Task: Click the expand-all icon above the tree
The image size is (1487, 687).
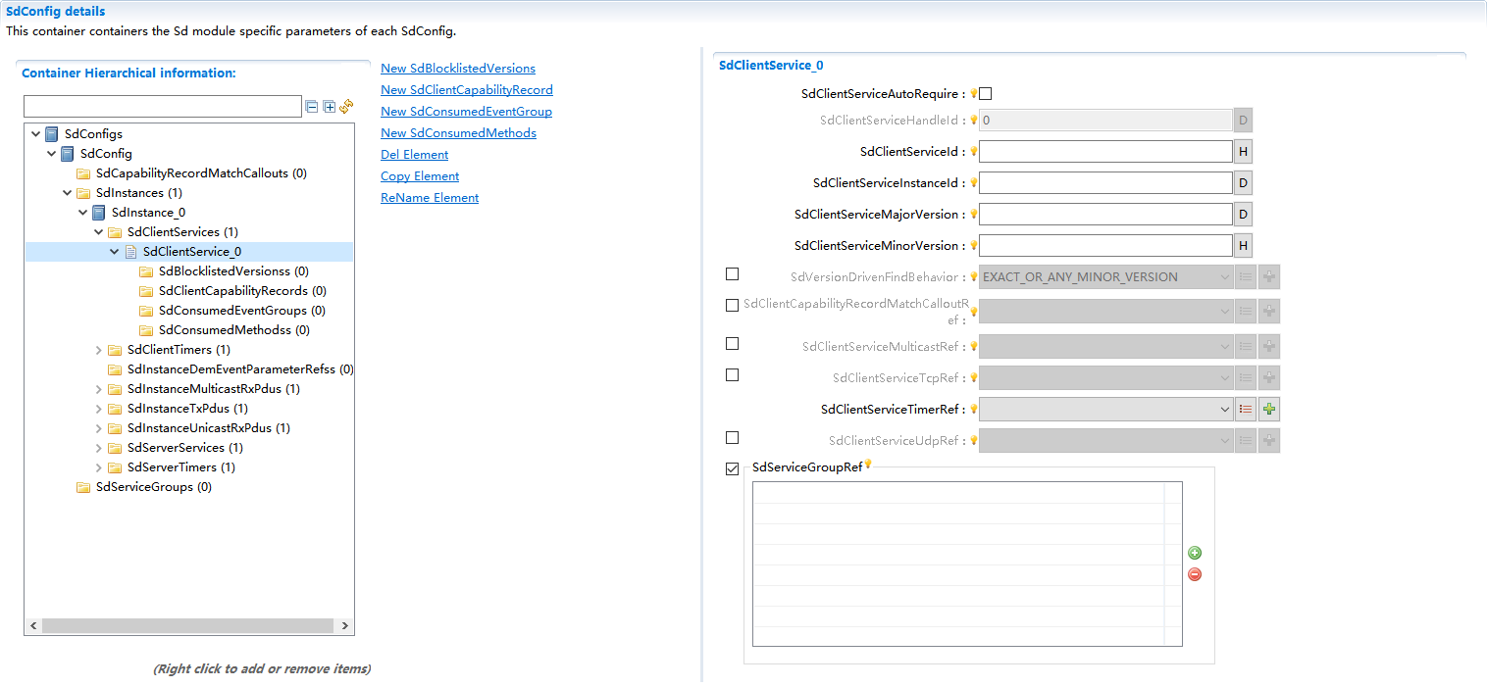Action: coord(329,105)
